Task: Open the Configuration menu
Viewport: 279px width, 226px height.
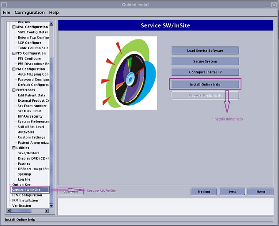Action: (30, 13)
